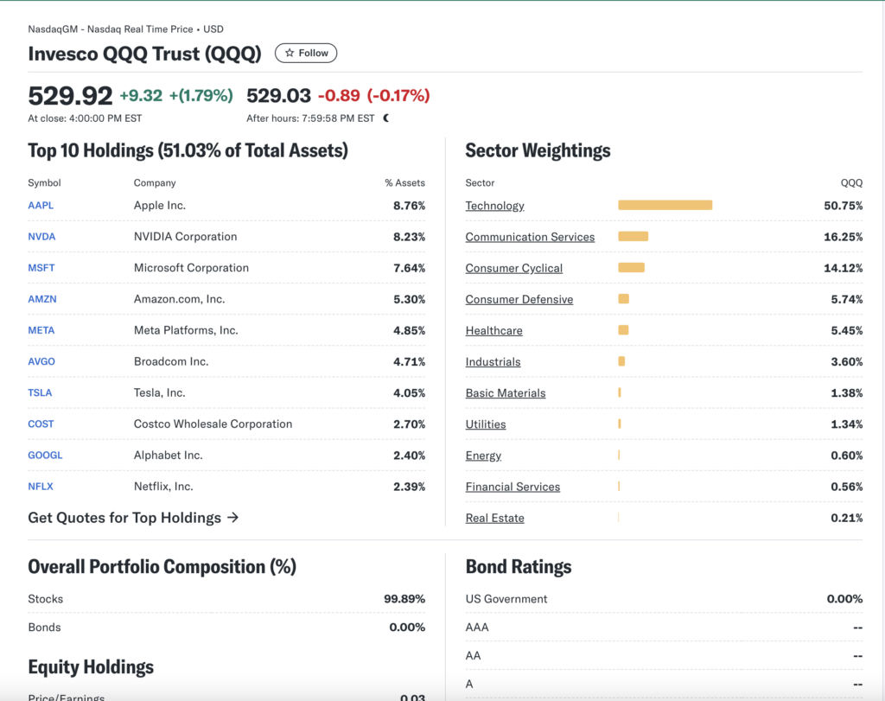The image size is (885, 701).
Task: Click the Apple Inc. company name
Action: (160, 206)
